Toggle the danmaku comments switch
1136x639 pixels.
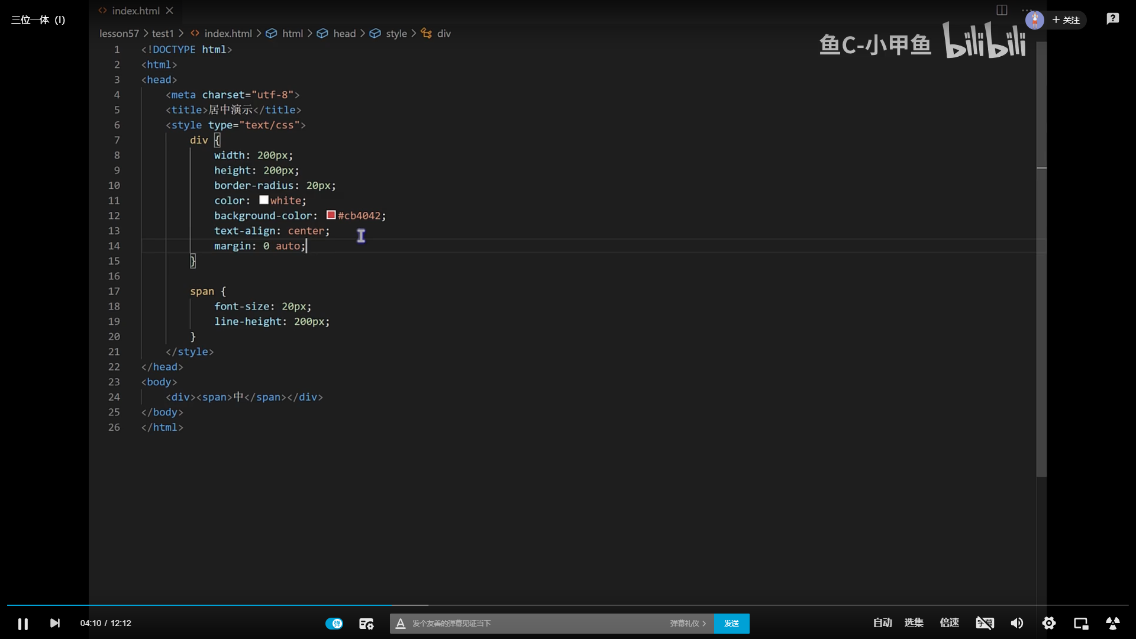[334, 624]
